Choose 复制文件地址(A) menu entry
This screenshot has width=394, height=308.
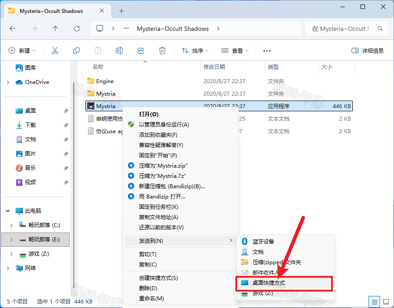[x=180, y=217]
